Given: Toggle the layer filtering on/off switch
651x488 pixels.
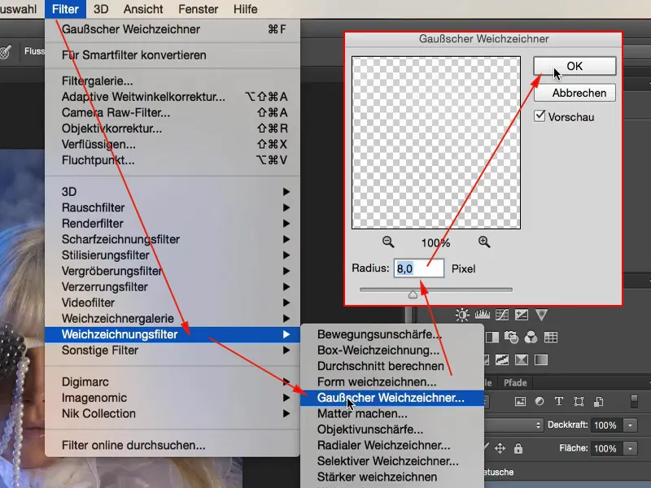Looking at the screenshot, I should click(634, 401).
